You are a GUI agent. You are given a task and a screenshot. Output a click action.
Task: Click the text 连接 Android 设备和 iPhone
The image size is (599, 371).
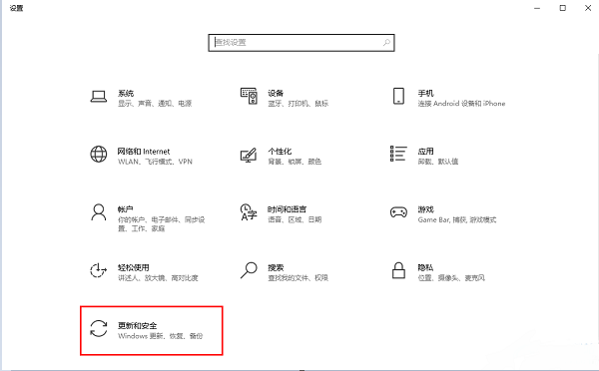point(461,104)
